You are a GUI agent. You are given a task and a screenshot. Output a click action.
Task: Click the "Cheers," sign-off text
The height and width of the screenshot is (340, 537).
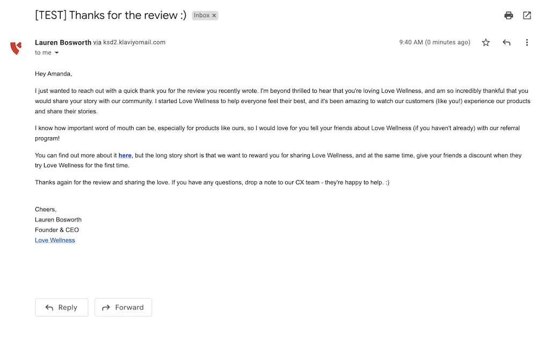point(46,210)
